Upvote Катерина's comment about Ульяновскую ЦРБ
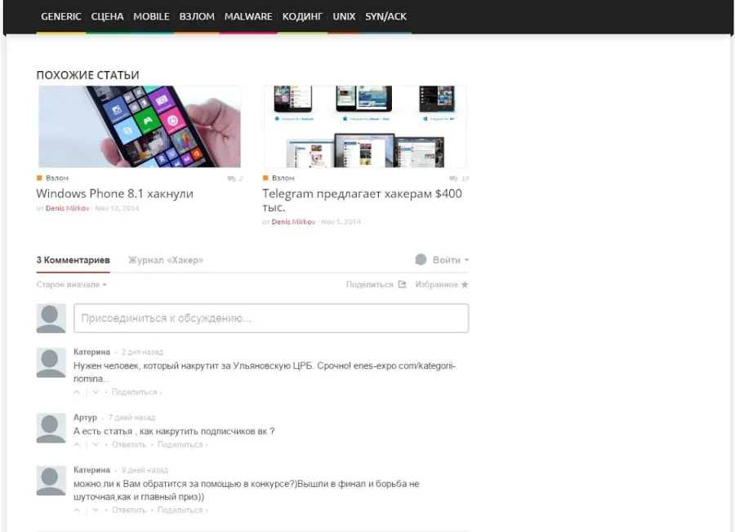Image resolution: width=735 pixels, height=532 pixels. tap(77, 392)
